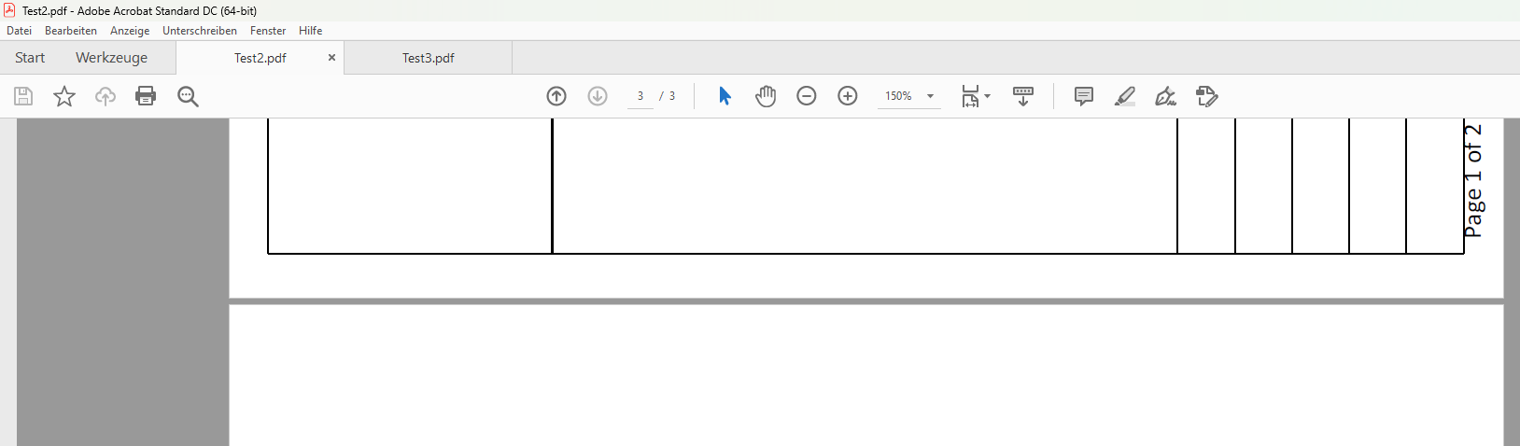Select the highlight text marker tool
Image resolution: width=1520 pixels, height=446 pixels.
pyautogui.click(x=1125, y=96)
